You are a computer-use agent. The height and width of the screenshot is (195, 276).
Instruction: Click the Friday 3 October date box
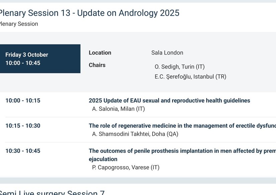40,59
